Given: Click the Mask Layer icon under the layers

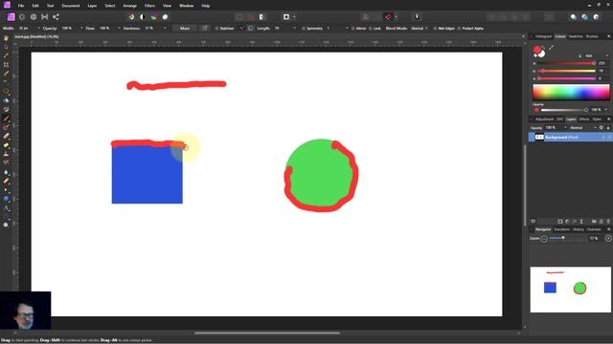Looking at the screenshot, I should (x=559, y=221).
